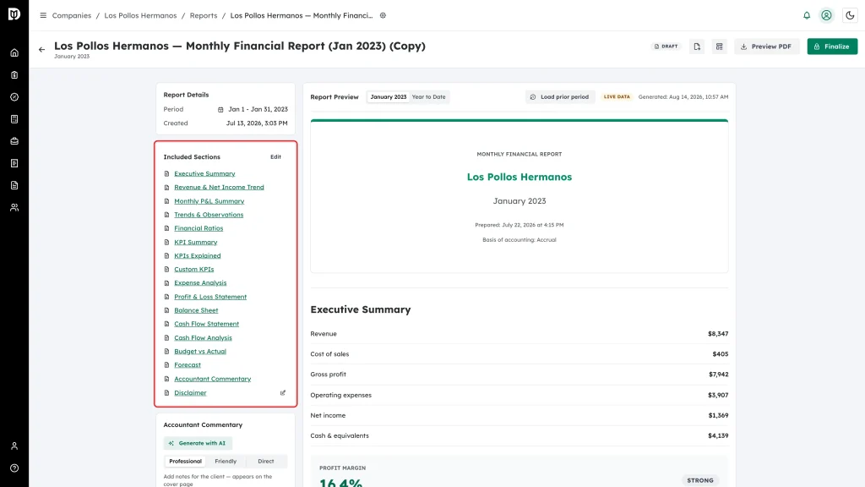Toggle dark mode moon icon
This screenshot has height=487, width=865.
point(850,15)
